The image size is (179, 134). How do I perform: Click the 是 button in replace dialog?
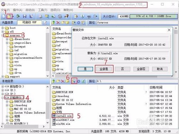tap(85, 69)
